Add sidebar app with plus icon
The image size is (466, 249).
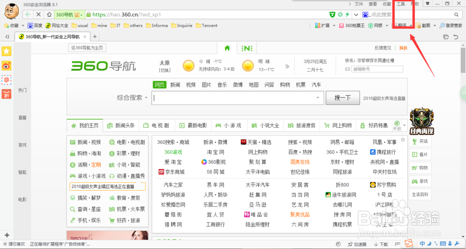coord(7,235)
